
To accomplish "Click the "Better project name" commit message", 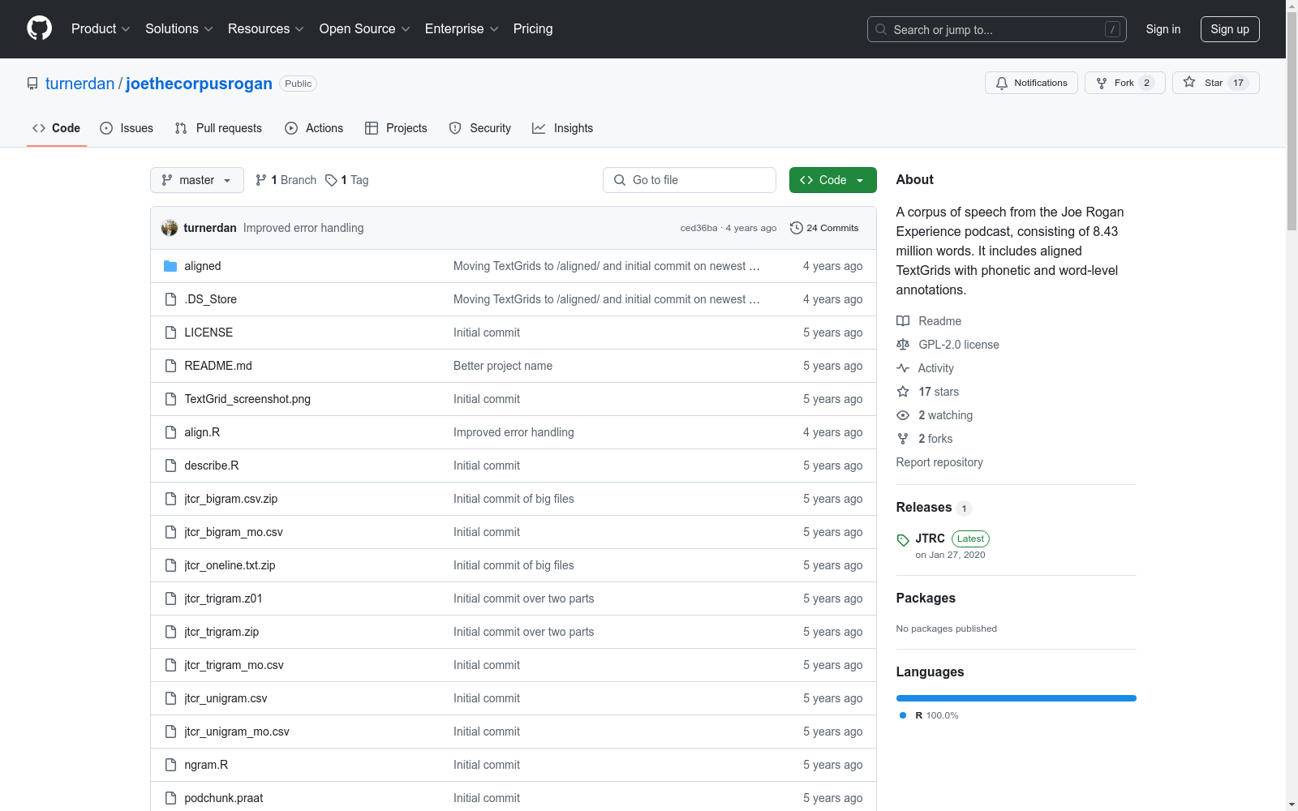I will coord(503,366).
